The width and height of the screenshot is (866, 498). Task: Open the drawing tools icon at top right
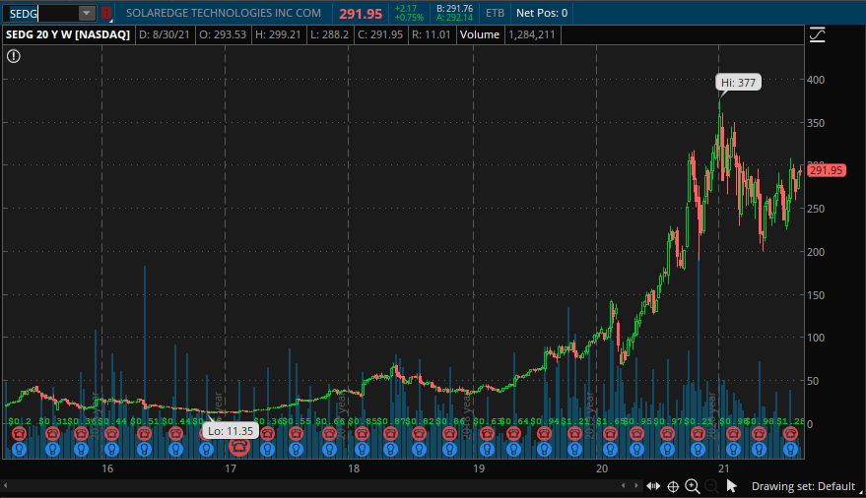pos(818,35)
